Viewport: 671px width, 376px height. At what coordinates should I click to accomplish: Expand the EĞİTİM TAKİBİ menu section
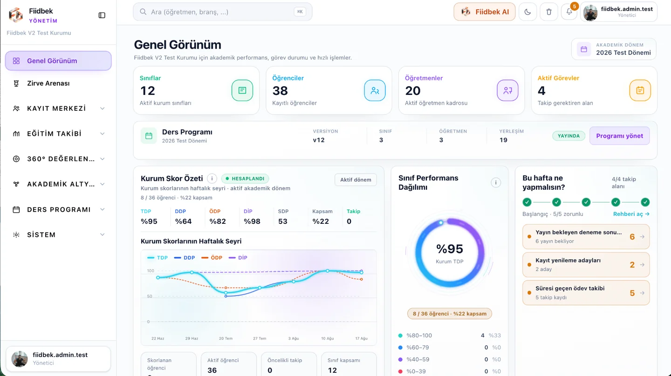point(58,134)
